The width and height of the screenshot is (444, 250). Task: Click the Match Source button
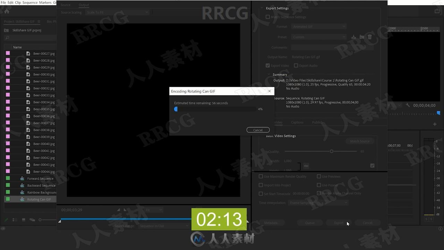(360, 141)
